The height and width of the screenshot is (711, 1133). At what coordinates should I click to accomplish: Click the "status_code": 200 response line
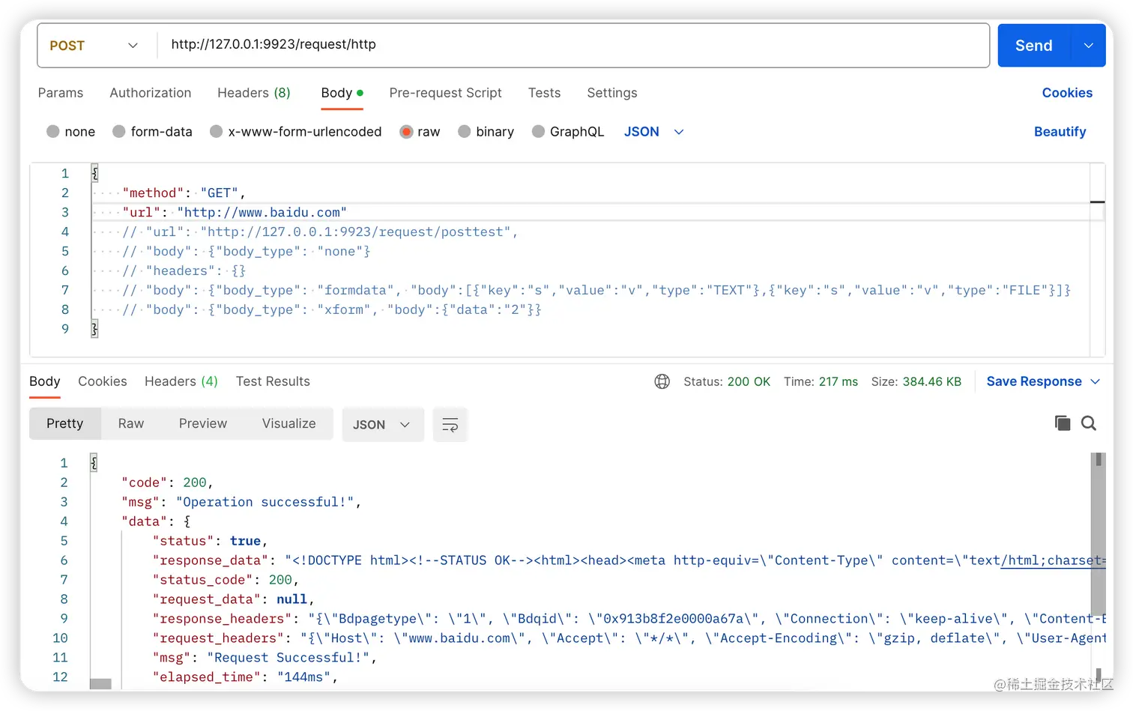pos(226,580)
